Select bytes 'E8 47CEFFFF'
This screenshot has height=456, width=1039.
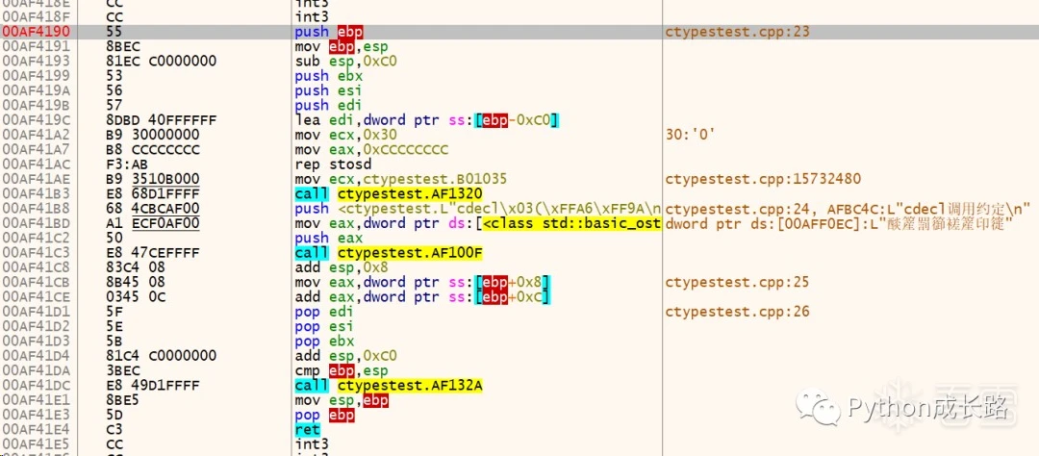click(x=152, y=252)
